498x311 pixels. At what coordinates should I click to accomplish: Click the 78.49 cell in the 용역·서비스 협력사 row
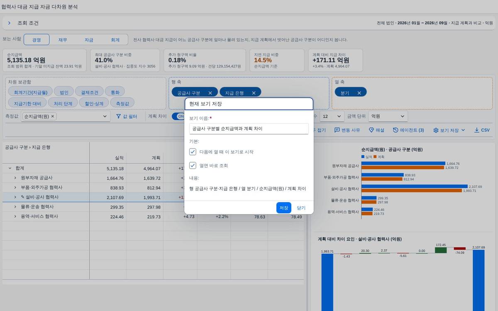(286, 216)
